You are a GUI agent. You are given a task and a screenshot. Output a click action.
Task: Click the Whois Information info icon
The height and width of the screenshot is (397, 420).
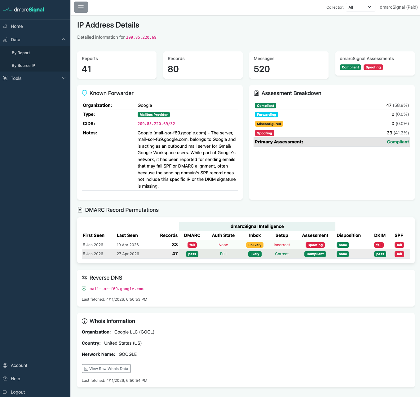click(x=84, y=321)
